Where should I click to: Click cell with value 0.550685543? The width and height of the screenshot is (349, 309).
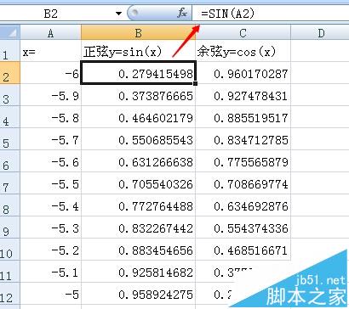(138, 139)
